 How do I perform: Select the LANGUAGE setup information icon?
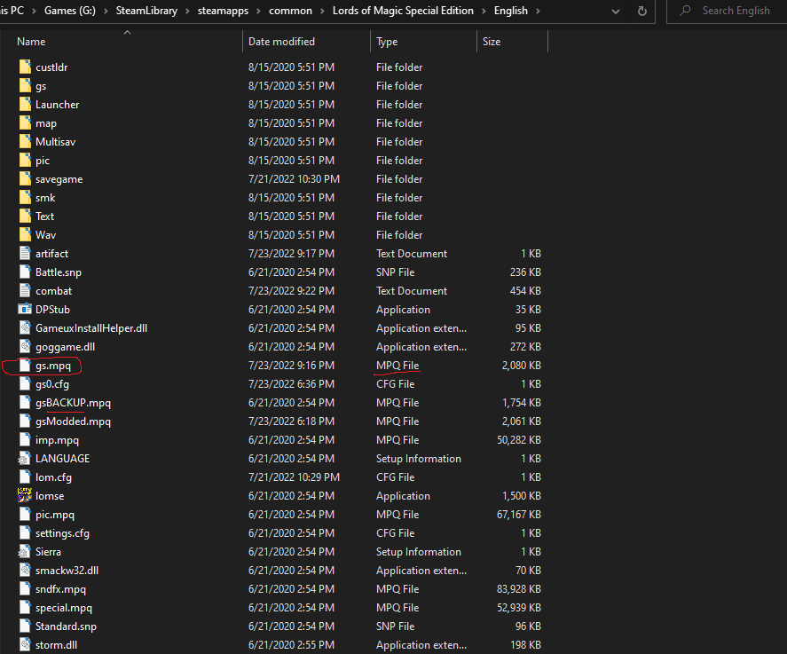pos(24,458)
